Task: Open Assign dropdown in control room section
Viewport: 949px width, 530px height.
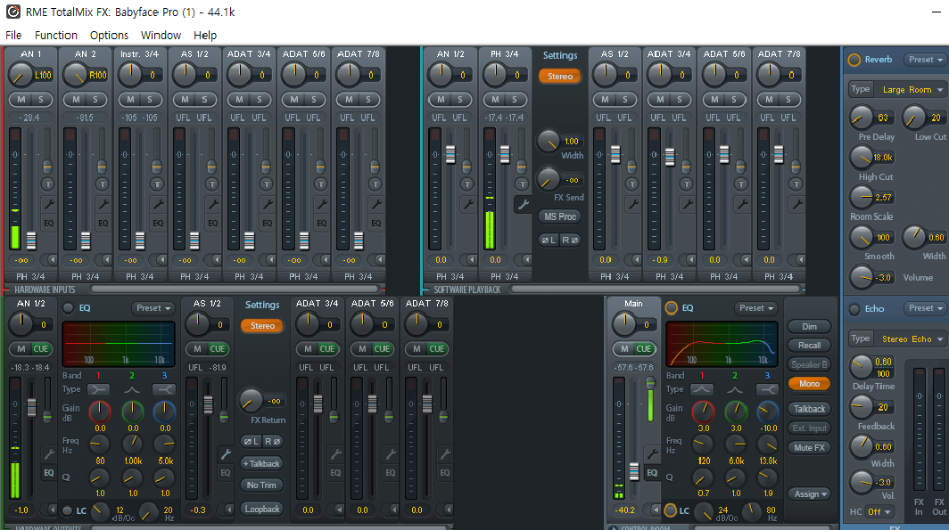Action: (x=810, y=494)
